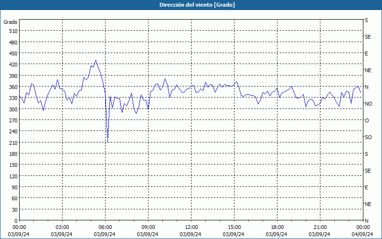The width and height of the screenshot is (382, 239).
Task: Click the 21:00 time label on the x-axis
Action: 320,227
